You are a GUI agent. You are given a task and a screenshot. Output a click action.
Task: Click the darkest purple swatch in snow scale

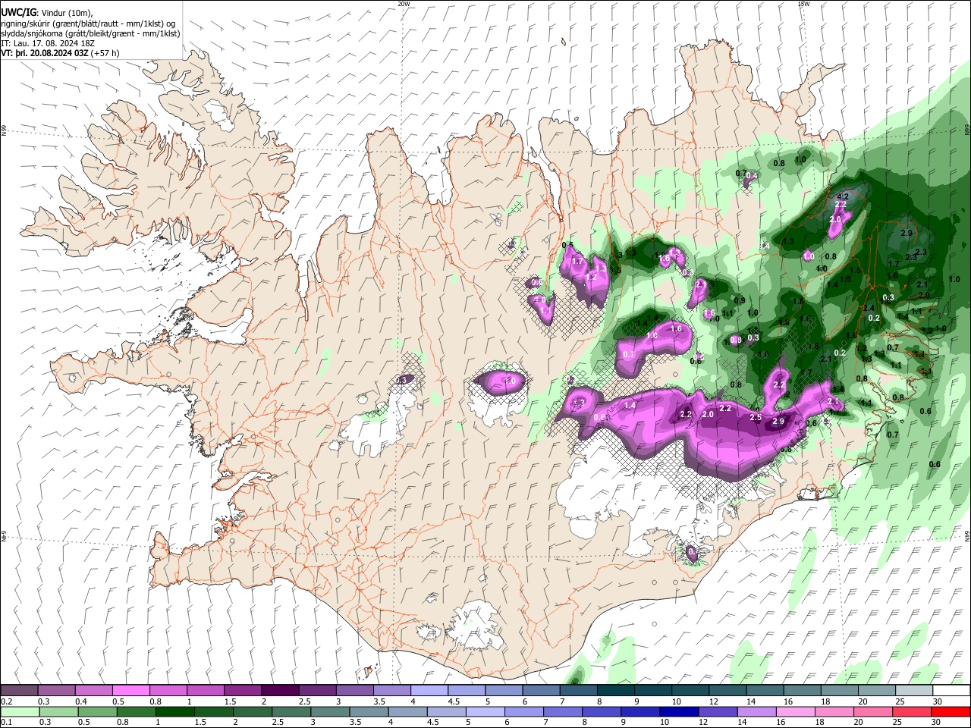tap(280, 691)
